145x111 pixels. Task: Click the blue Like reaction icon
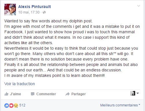[x=7, y=106]
